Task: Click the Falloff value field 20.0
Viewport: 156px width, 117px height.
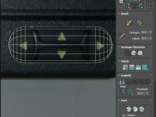Action: pos(145,38)
